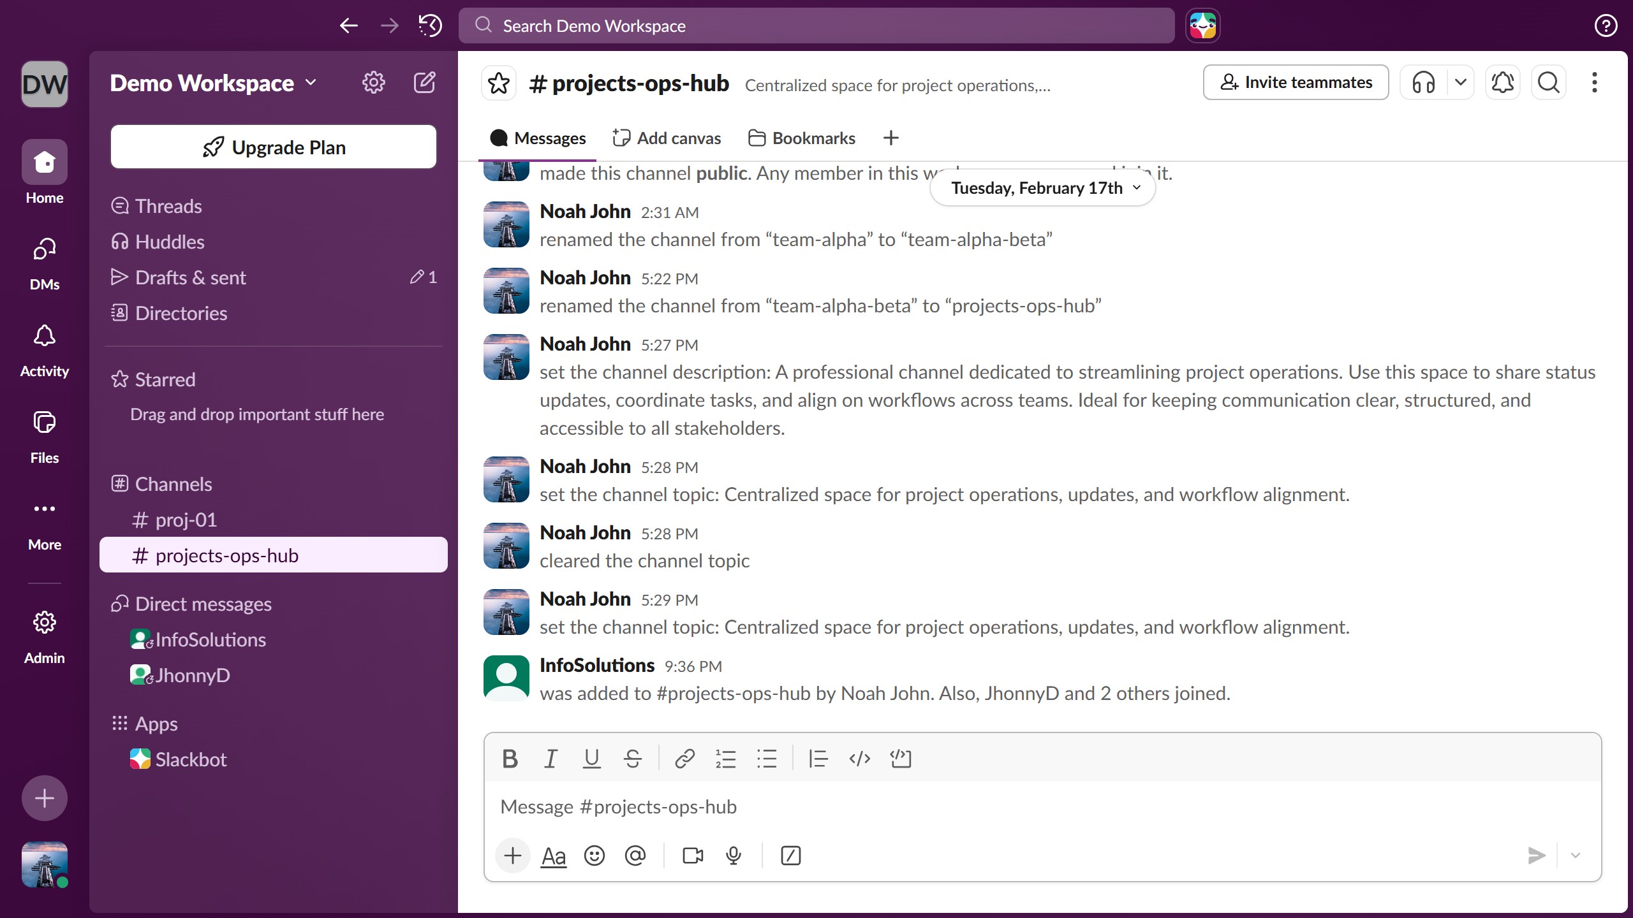Open the Tuesday, February 17th date picker
This screenshot has height=918, width=1633.
tap(1041, 187)
